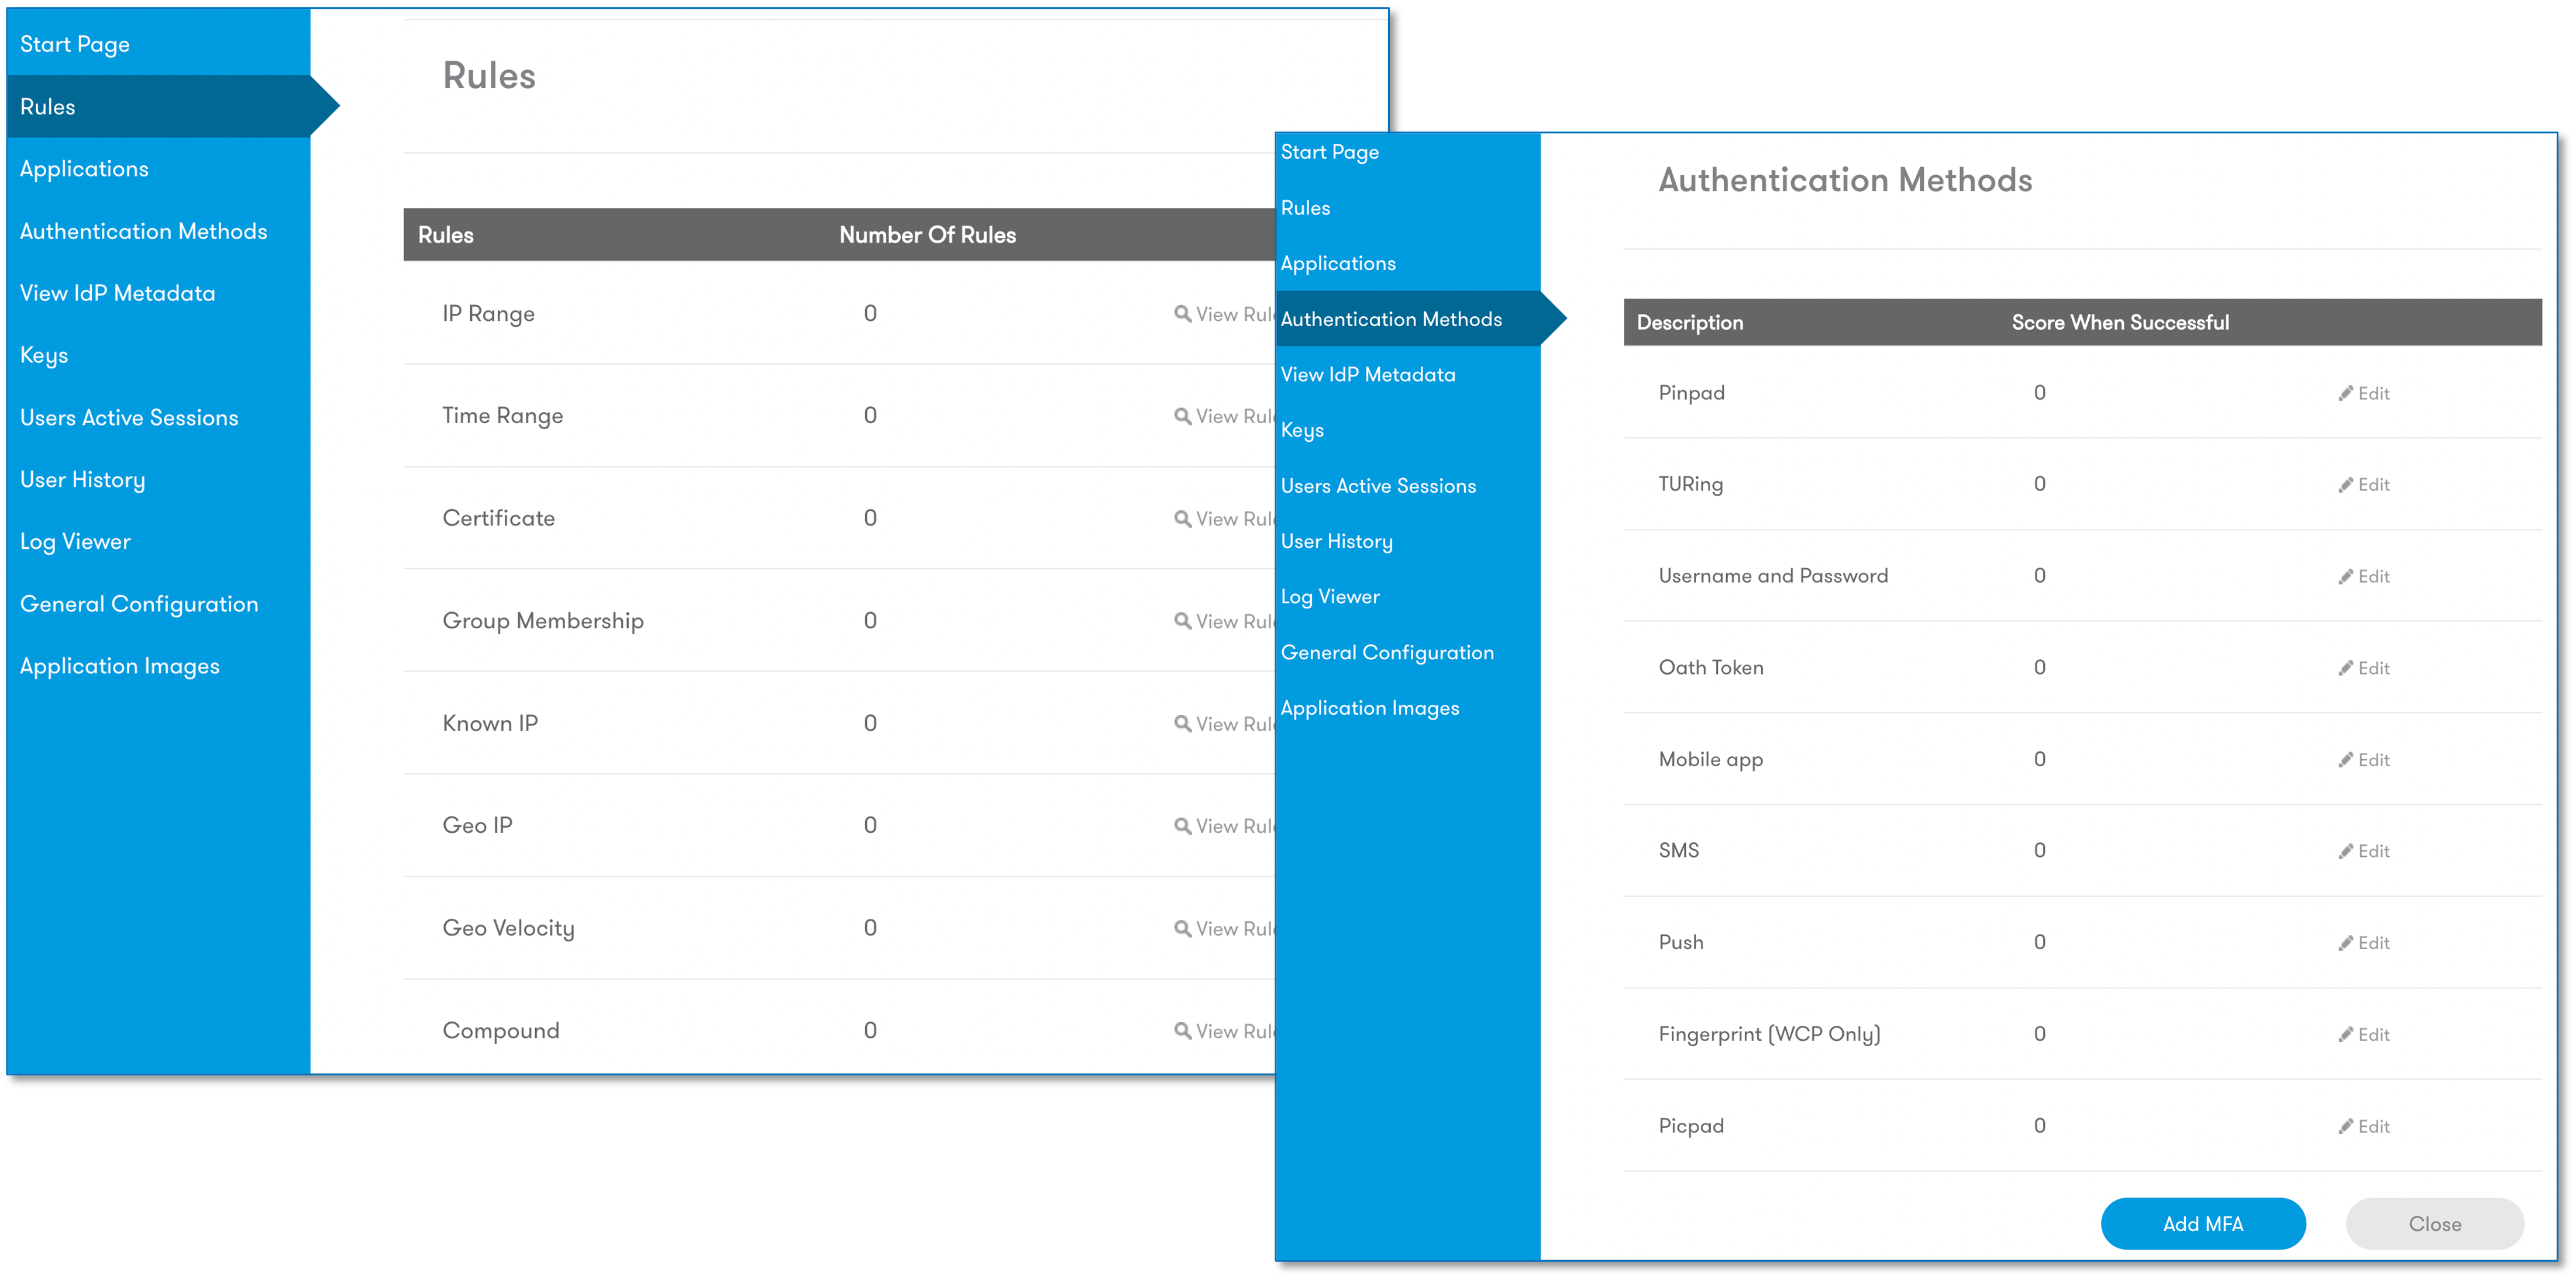Click the magnifier icon in Compound row
The width and height of the screenshot is (2576, 1280).
1182,1030
